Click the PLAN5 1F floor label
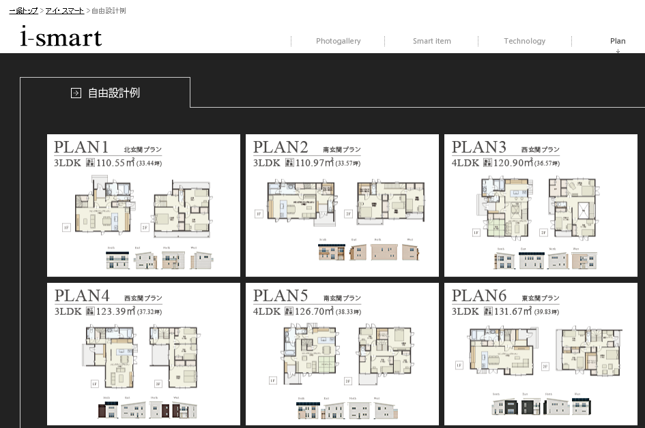 273,380
